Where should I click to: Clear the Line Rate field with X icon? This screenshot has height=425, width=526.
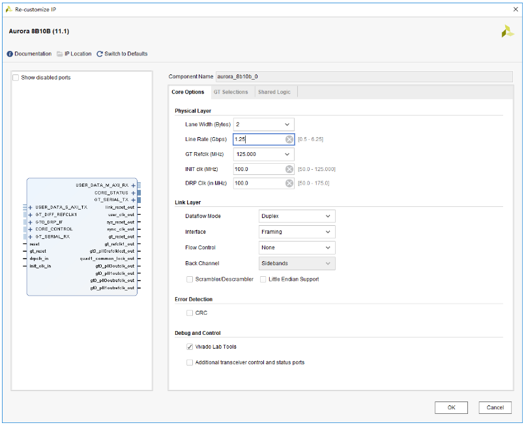[x=289, y=139]
